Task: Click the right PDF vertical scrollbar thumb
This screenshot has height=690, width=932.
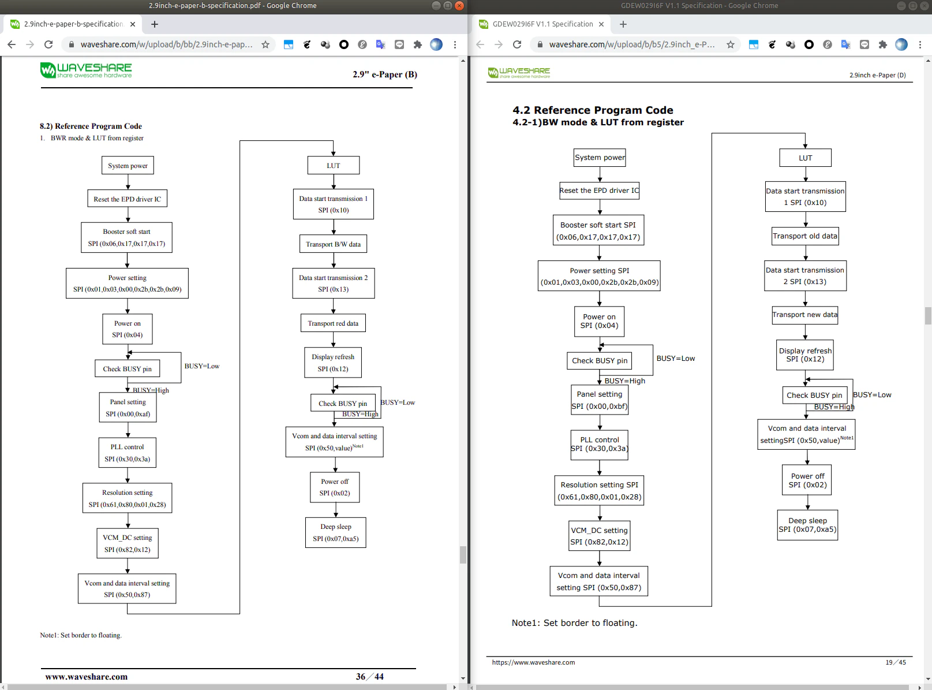Action: pyautogui.click(x=928, y=316)
